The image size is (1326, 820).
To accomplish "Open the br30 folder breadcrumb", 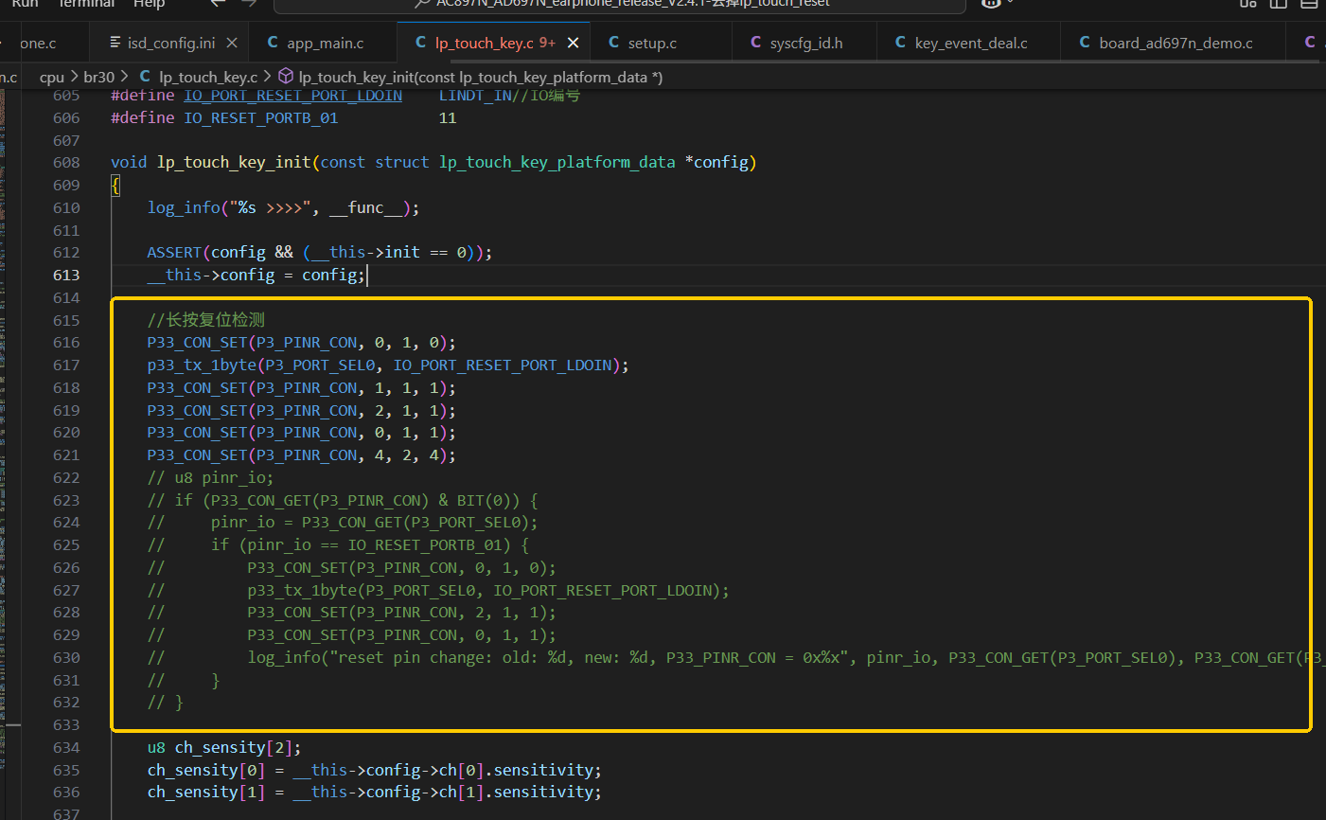I will click(98, 77).
